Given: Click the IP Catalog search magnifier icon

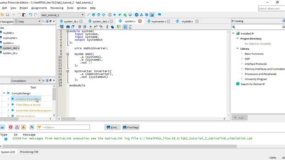Looking at the screenshot, I should [234, 27].
